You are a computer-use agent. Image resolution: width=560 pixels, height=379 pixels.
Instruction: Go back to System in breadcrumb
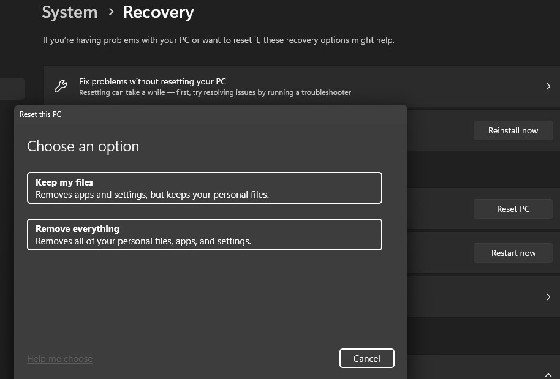tap(70, 12)
